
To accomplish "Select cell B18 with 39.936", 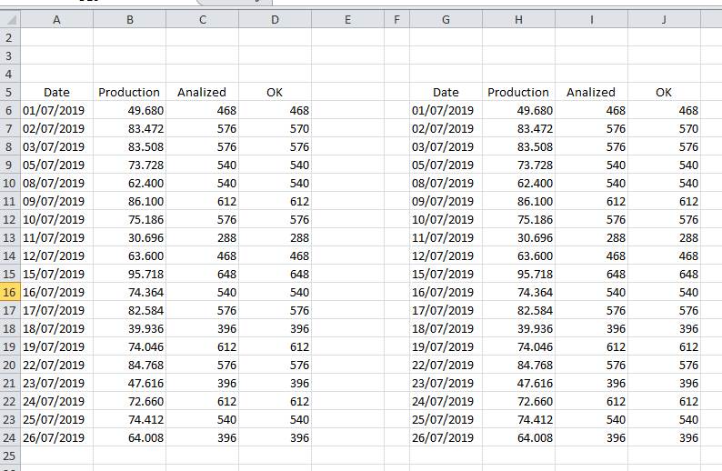I will click(129, 328).
